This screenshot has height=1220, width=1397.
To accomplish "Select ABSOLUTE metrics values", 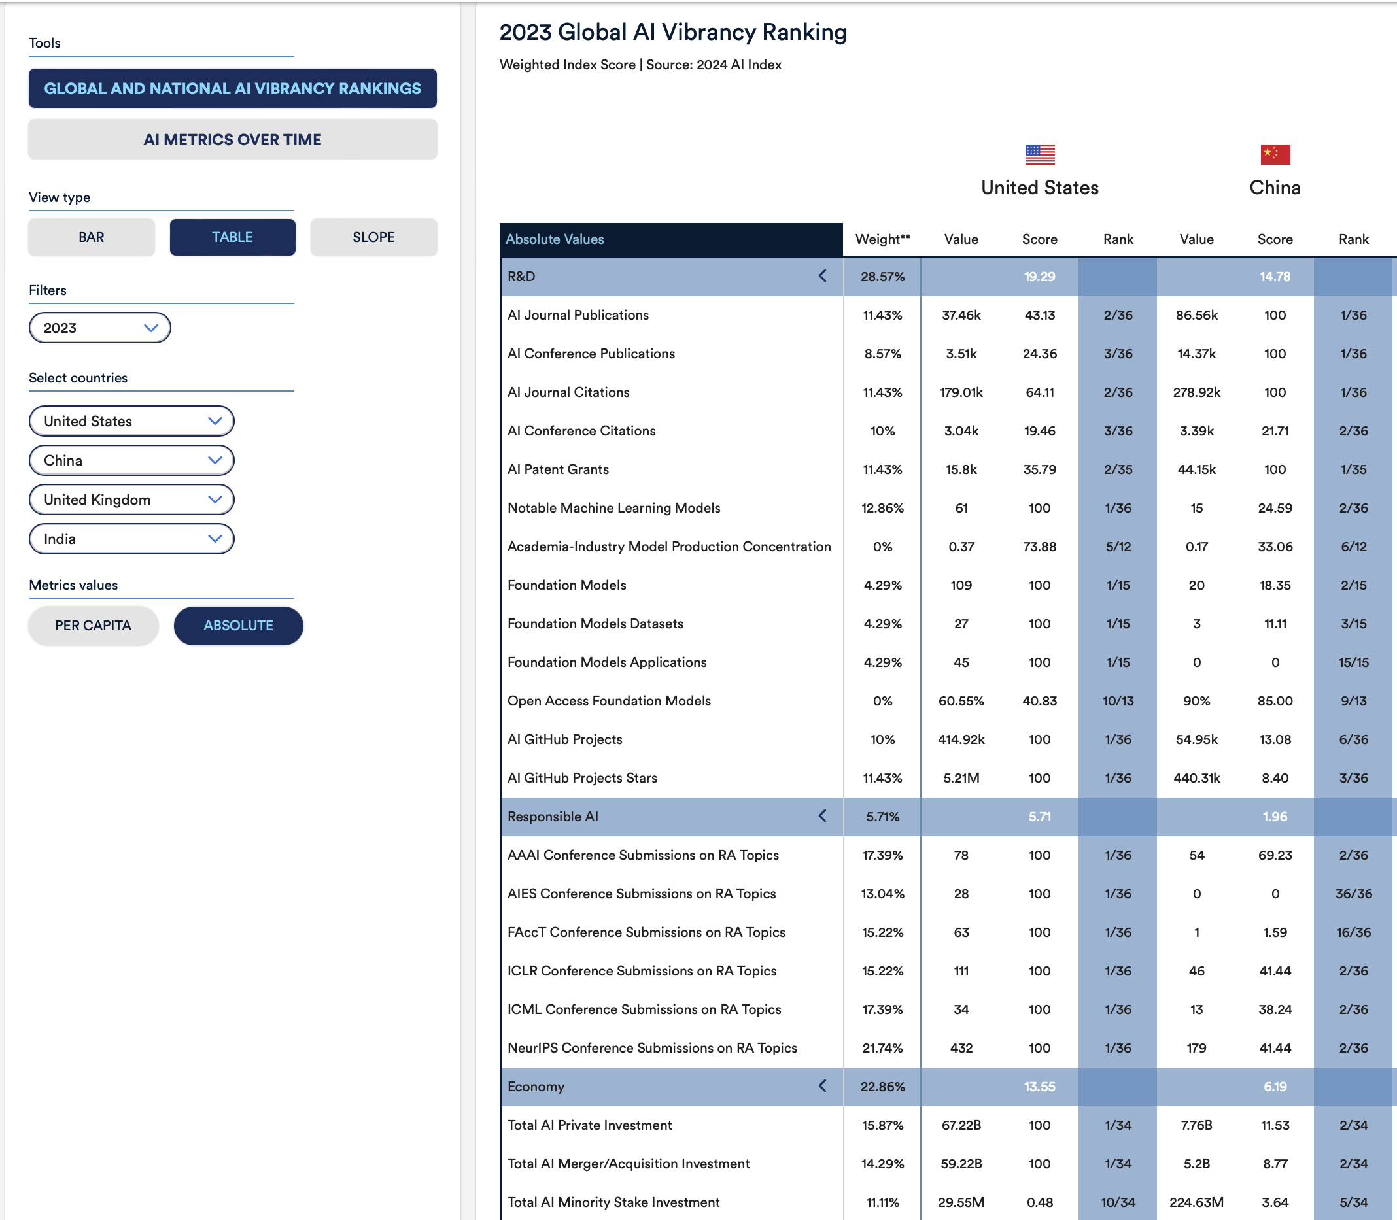I will (239, 625).
